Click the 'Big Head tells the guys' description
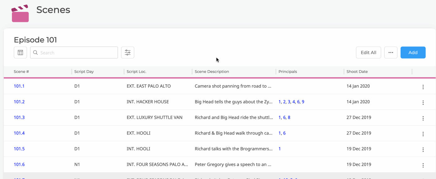Image resolution: width=436 pixels, height=179 pixels. point(234,102)
